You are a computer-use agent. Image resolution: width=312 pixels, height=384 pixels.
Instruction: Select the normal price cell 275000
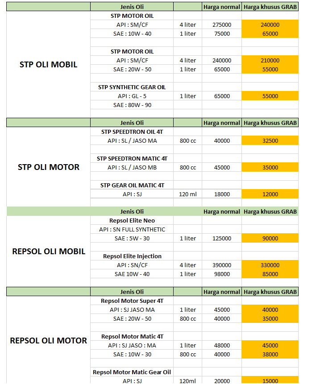click(222, 25)
